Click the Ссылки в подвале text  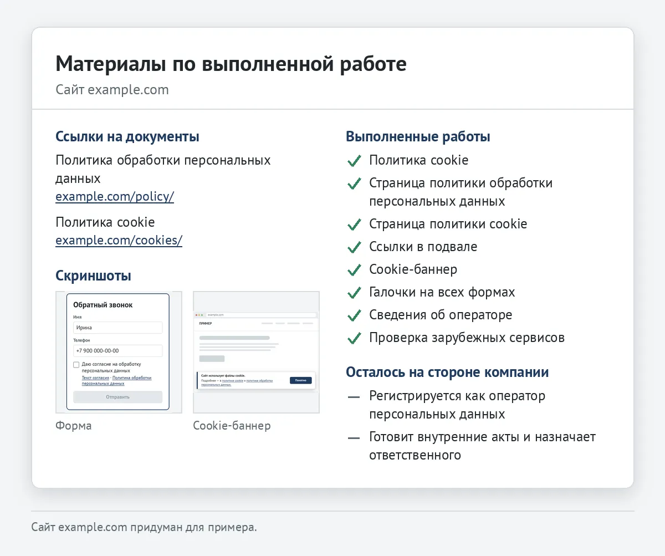pos(423,247)
